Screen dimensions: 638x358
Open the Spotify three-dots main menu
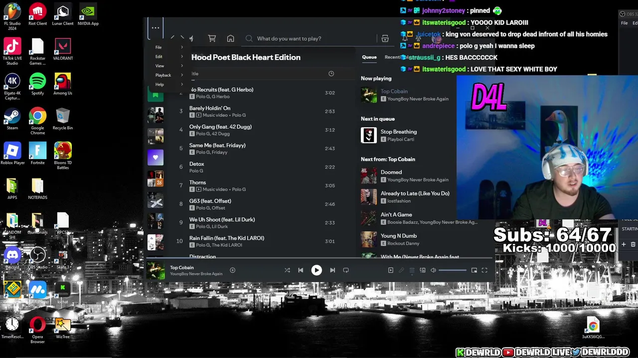point(156,28)
